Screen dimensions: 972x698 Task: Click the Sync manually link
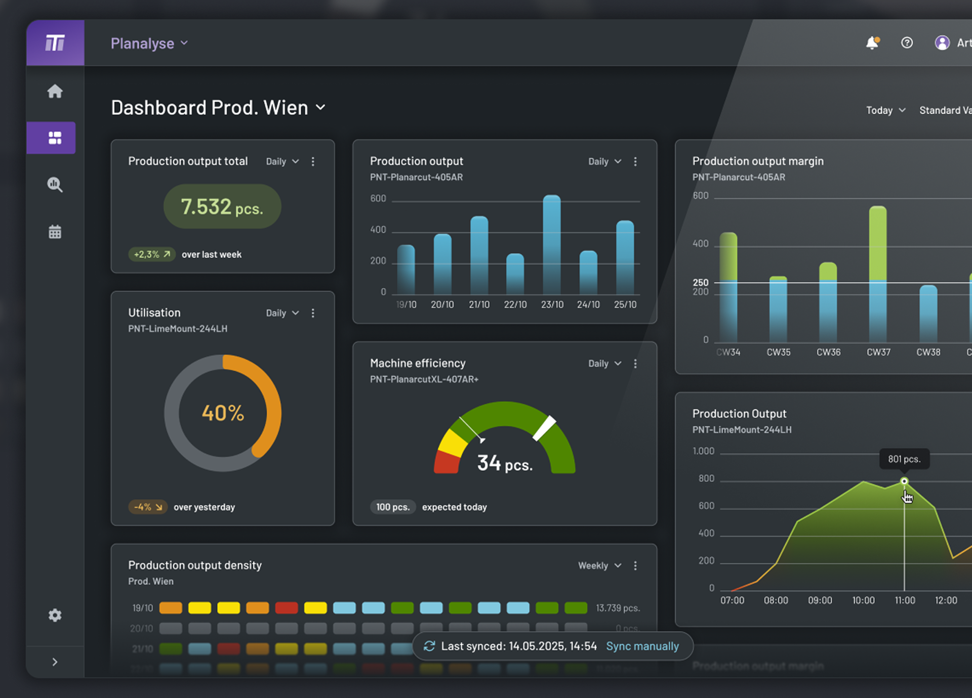[642, 646]
